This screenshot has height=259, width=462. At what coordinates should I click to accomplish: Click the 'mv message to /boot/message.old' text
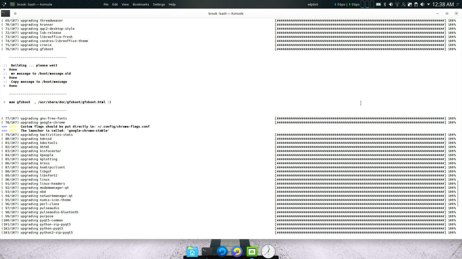pos(41,74)
